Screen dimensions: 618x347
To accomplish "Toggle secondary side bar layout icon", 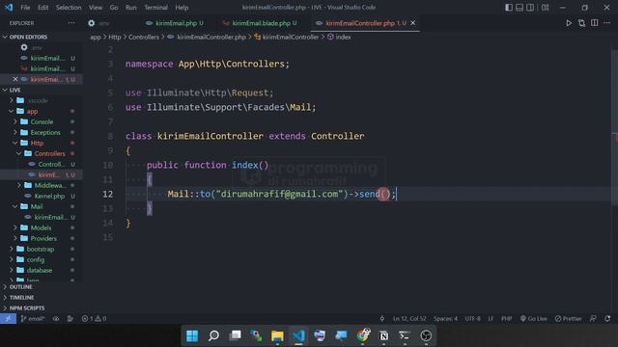I will 530,8.
